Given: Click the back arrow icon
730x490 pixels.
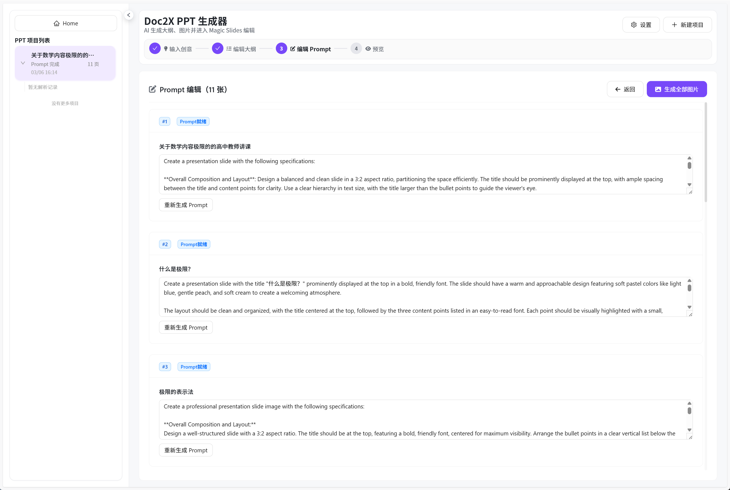Looking at the screenshot, I should (618, 89).
